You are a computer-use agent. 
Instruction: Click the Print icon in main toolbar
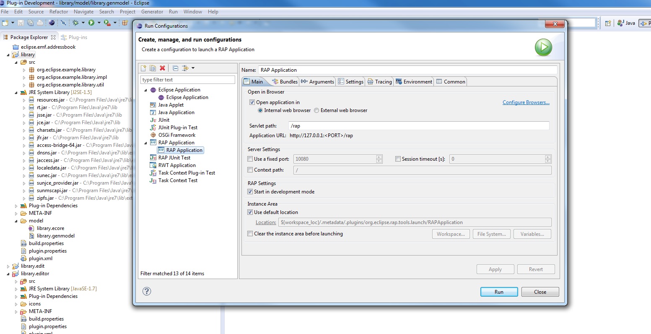point(40,23)
